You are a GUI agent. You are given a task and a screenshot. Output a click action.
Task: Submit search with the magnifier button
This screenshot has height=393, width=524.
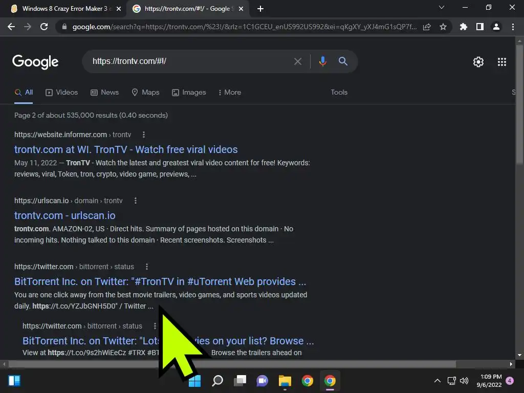pyautogui.click(x=343, y=61)
